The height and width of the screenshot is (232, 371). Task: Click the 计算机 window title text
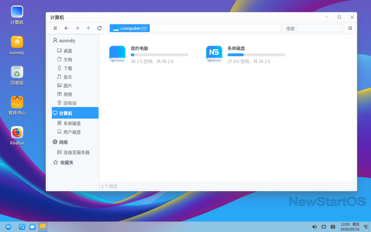point(57,17)
